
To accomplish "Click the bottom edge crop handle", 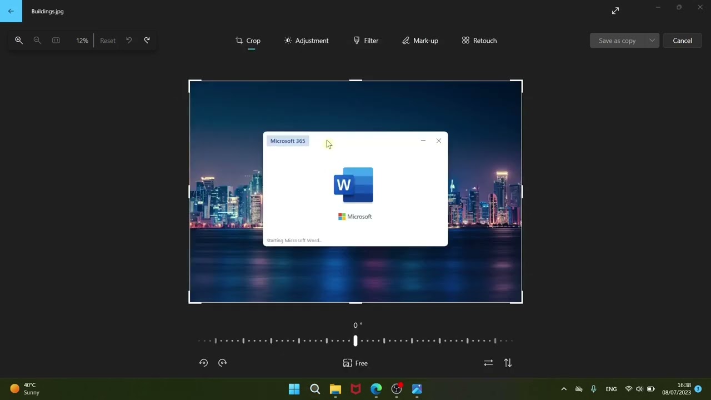I will tap(355, 303).
